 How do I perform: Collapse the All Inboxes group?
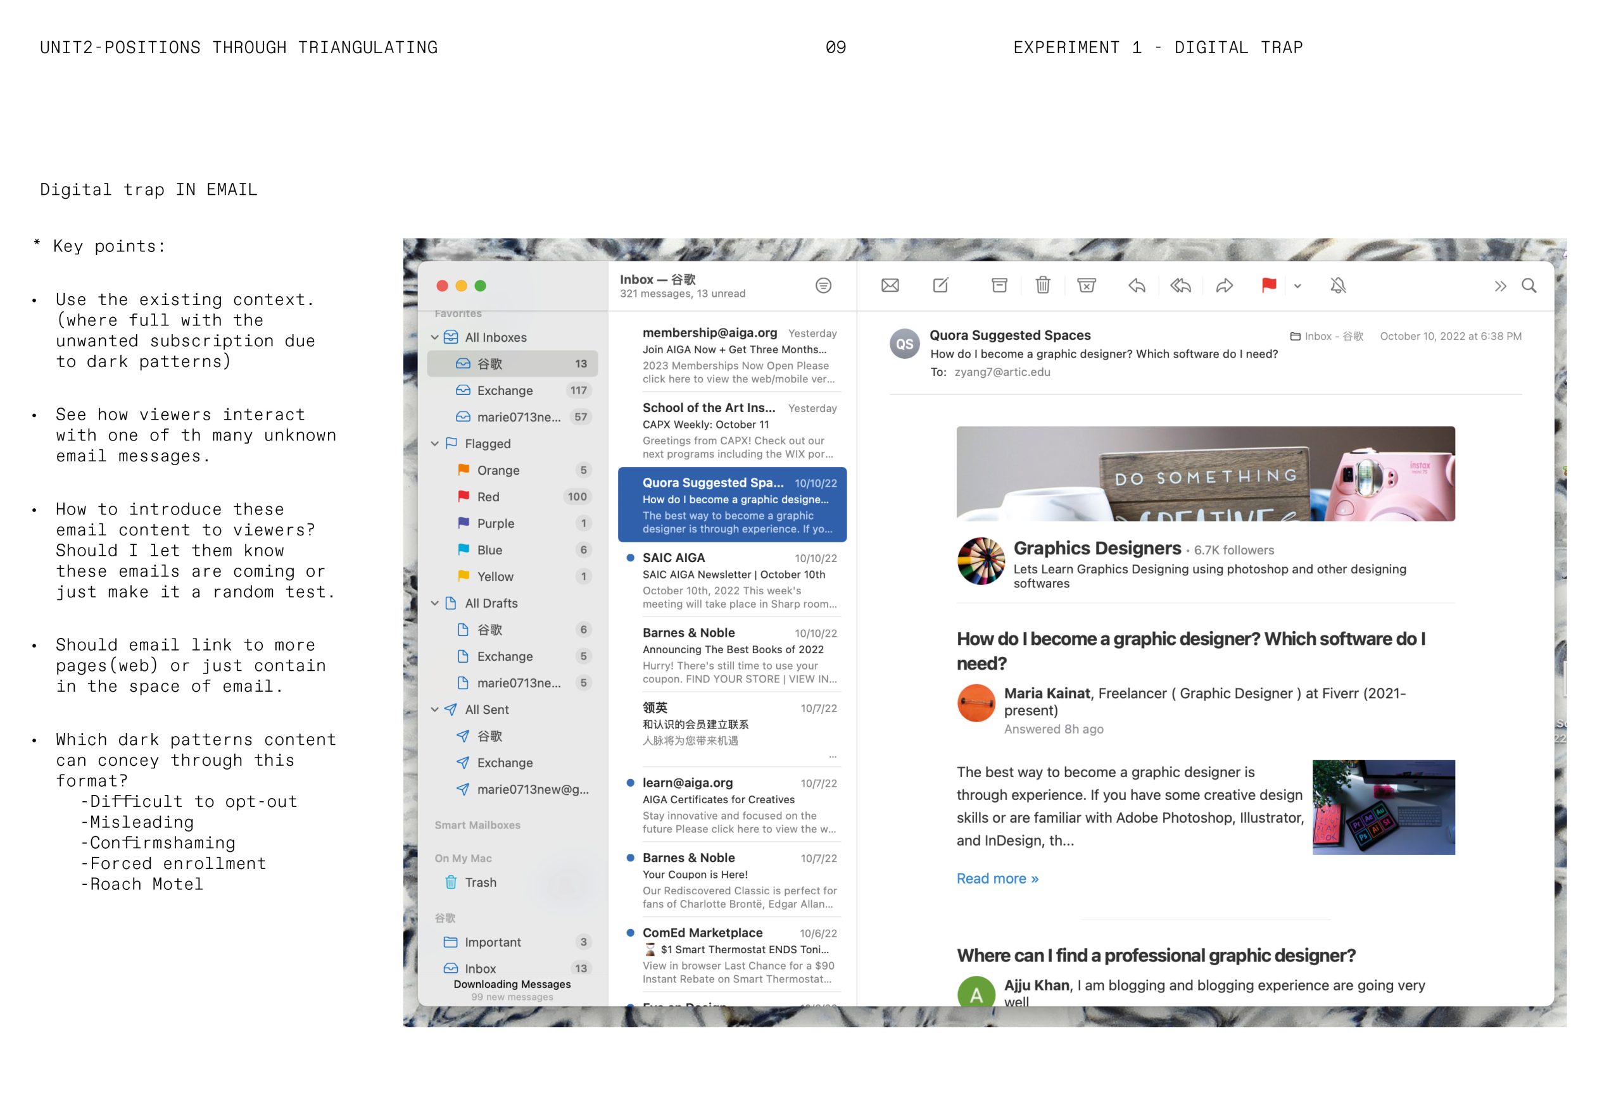(434, 337)
